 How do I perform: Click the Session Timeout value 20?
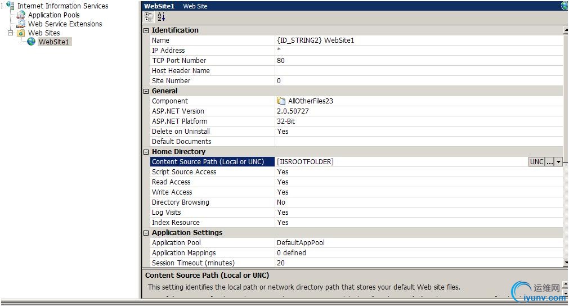click(x=280, y=263)
